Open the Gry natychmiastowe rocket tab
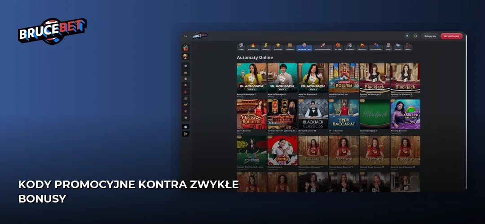Image resolution: width=485 pixels, height=224 pixels. coord(323,47)
